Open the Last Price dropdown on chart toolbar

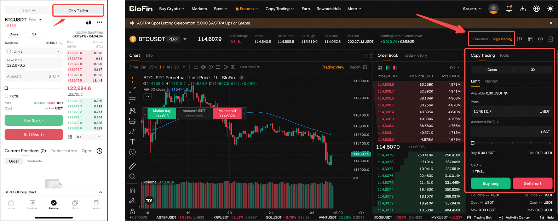pyautogui.click(x=250, y=67)
